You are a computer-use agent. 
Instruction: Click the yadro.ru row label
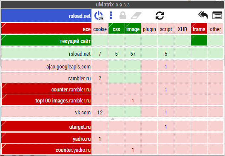point(46,138)
